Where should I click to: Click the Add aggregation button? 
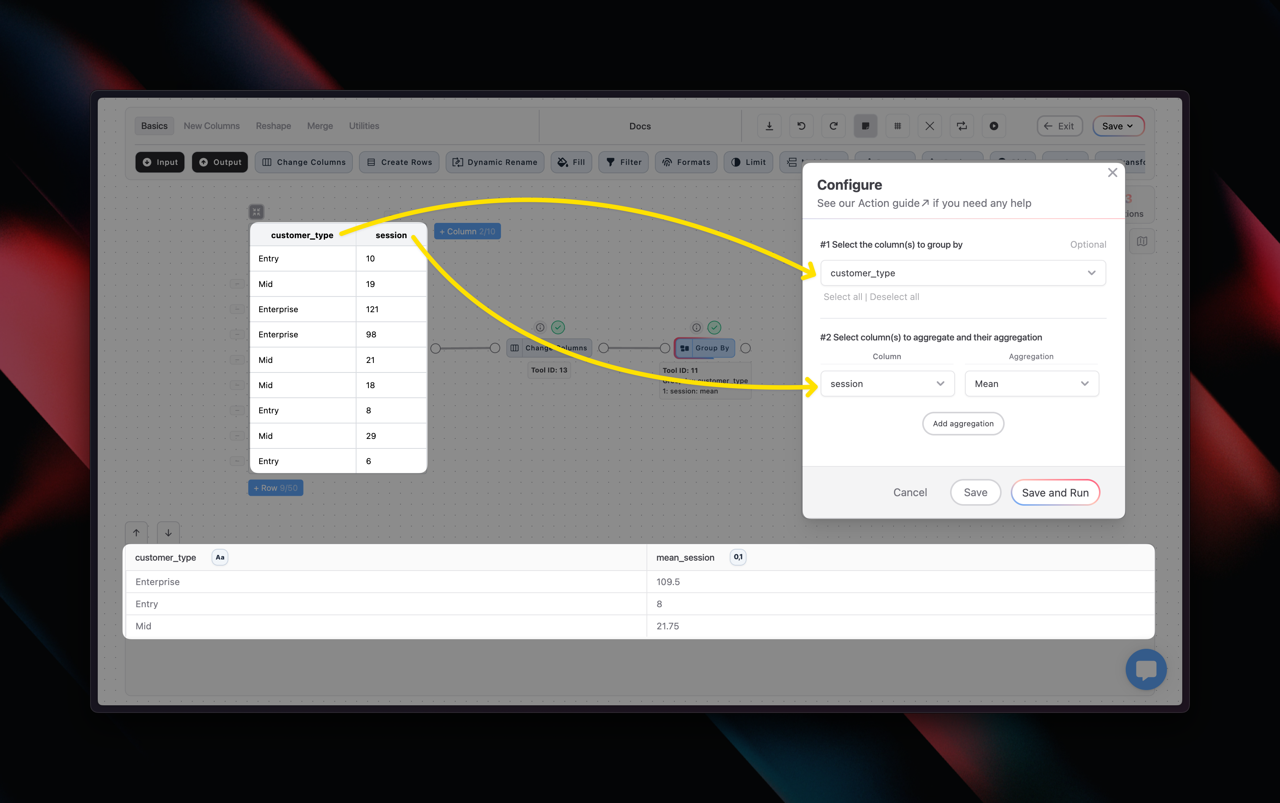(963, 423)
